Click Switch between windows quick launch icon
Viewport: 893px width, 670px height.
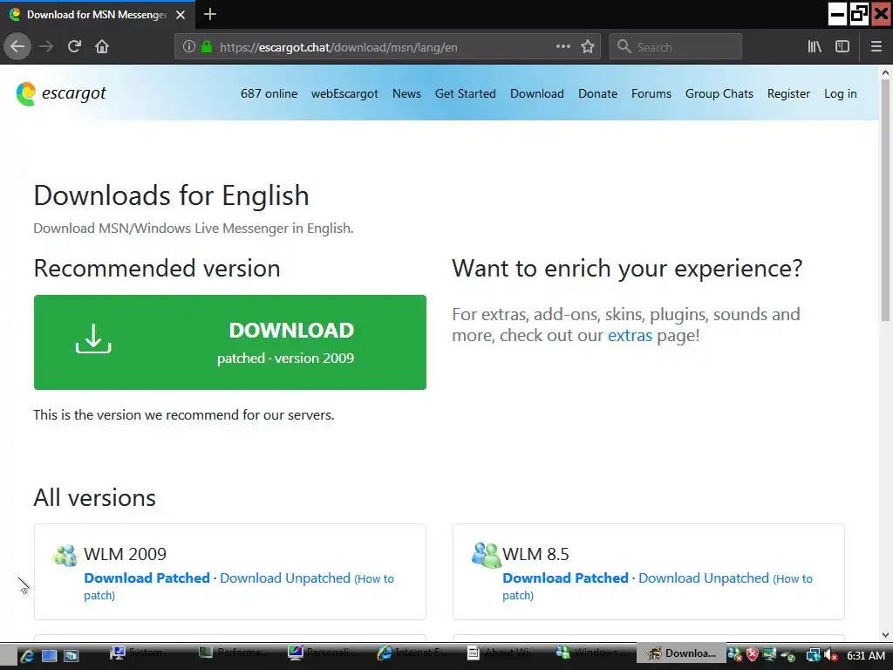(x=72, y=655)
